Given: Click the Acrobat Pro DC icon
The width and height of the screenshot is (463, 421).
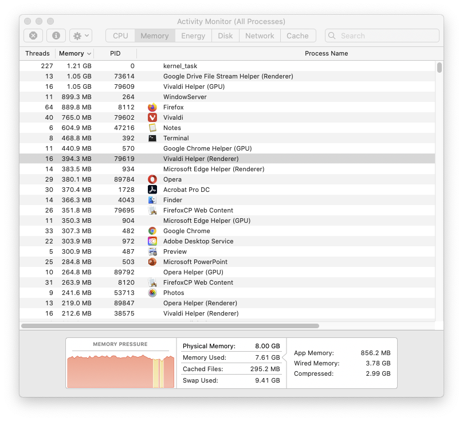Looking at the screenshot, I should (x=152, y=190).
